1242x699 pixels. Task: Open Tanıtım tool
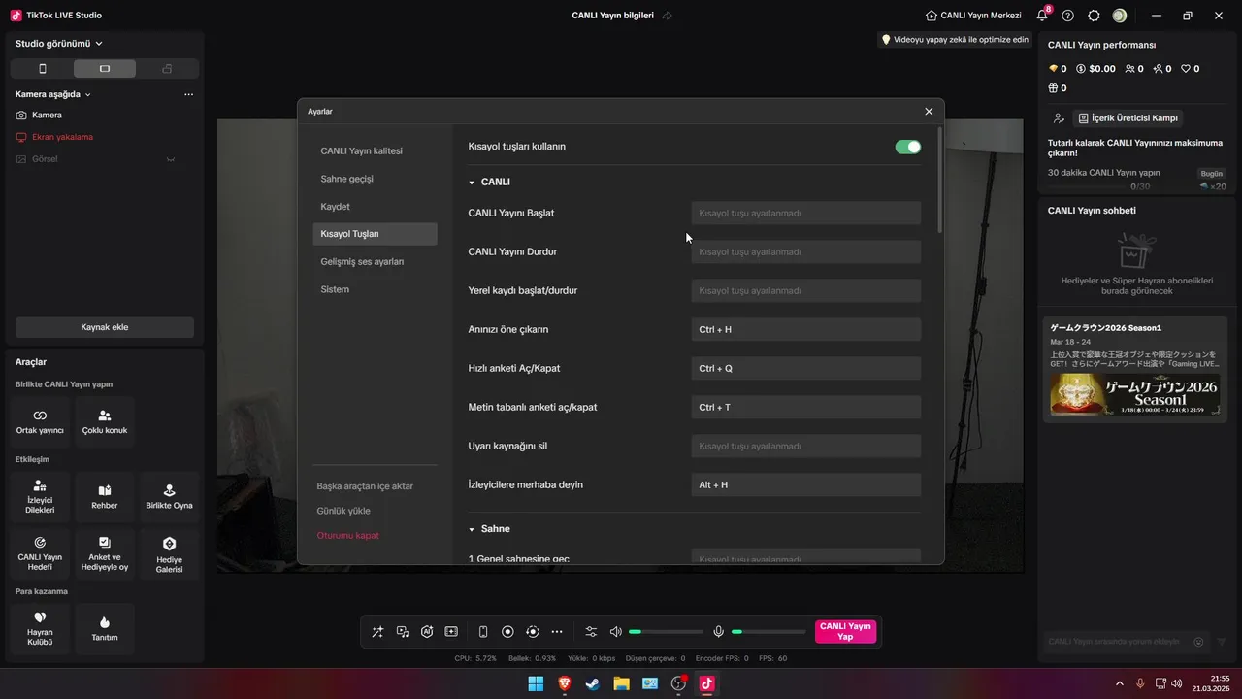point(105,628)
